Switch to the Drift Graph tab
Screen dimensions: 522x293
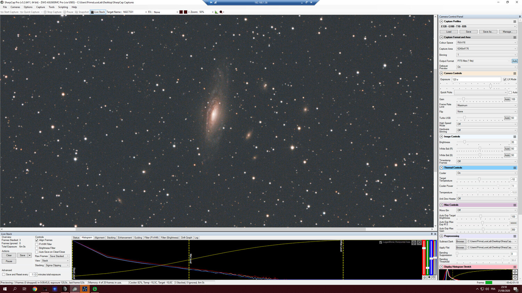tap(187, 238)
